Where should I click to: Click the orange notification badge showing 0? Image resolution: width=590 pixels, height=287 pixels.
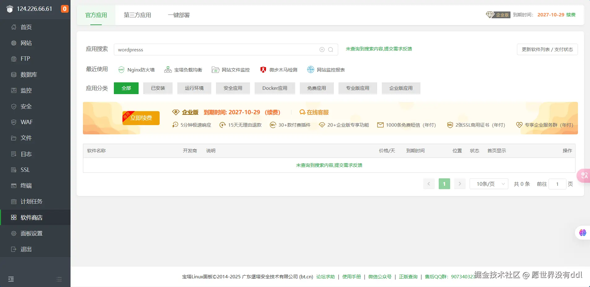point(65,9)
